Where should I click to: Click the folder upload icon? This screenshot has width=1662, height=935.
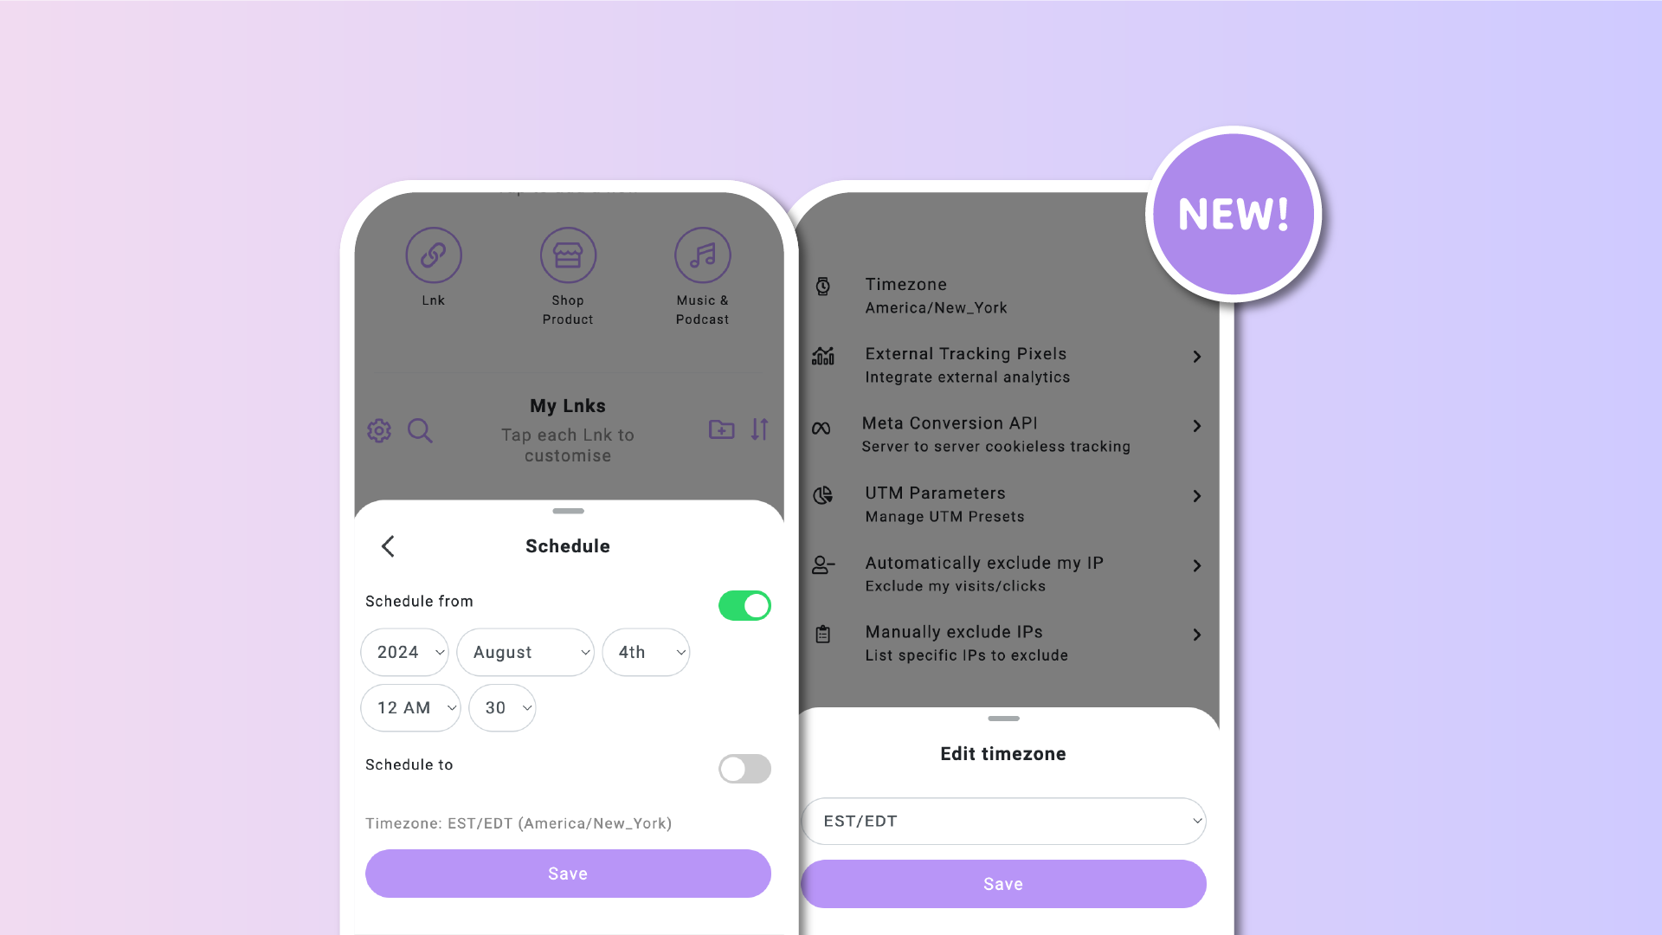coord(720,429)
